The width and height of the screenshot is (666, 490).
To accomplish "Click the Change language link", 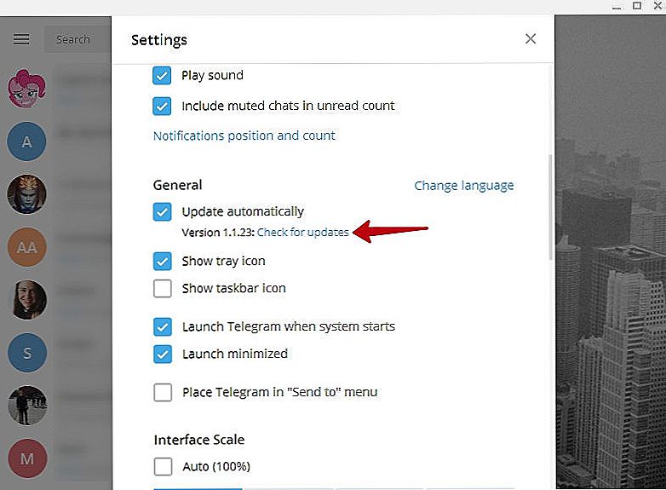I will pos(464,186).
